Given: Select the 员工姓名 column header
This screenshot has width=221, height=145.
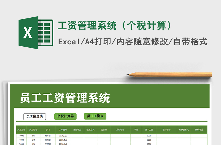Looking at the screenshot, I should pyautogui.click(x=33, y=130).
